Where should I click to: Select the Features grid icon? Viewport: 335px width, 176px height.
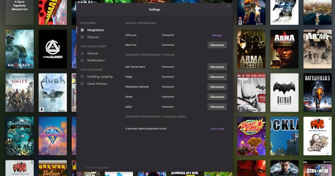click(82, 37)
